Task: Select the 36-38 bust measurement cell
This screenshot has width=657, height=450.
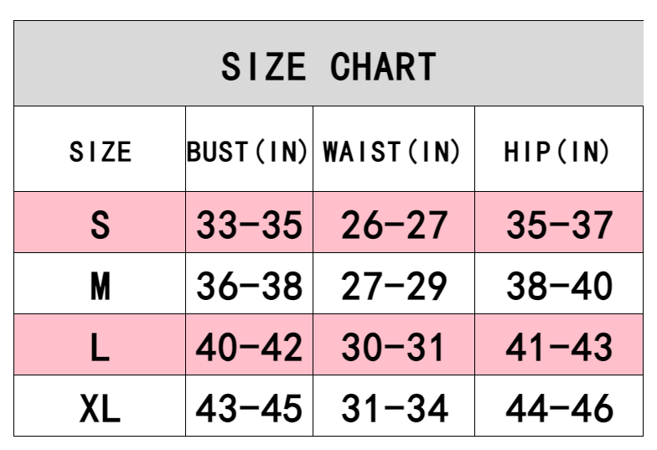Action: coord(249,287)
